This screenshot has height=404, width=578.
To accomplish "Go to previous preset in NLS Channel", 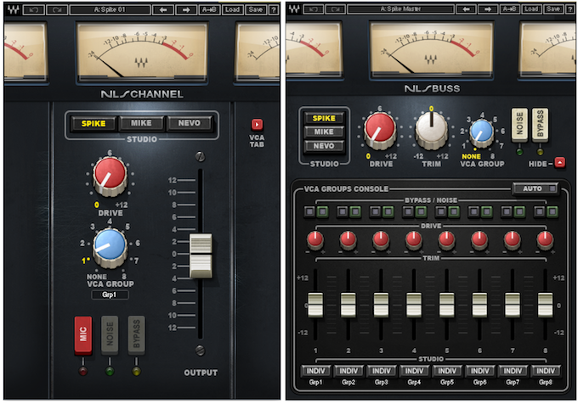I will point(163,10).
